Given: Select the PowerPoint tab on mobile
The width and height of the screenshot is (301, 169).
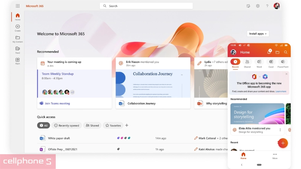Looking at the screenshot, I should point(283,63).
